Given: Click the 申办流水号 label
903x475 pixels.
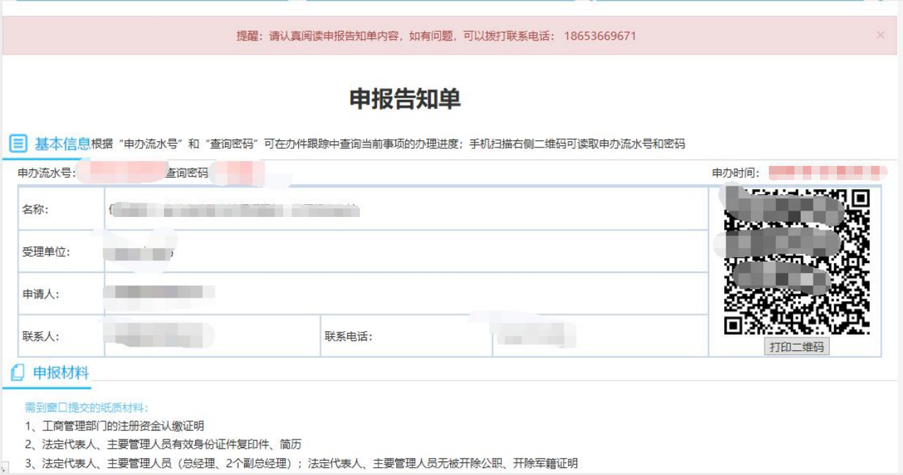Looking at the screenshot, I should pos(46,173).
